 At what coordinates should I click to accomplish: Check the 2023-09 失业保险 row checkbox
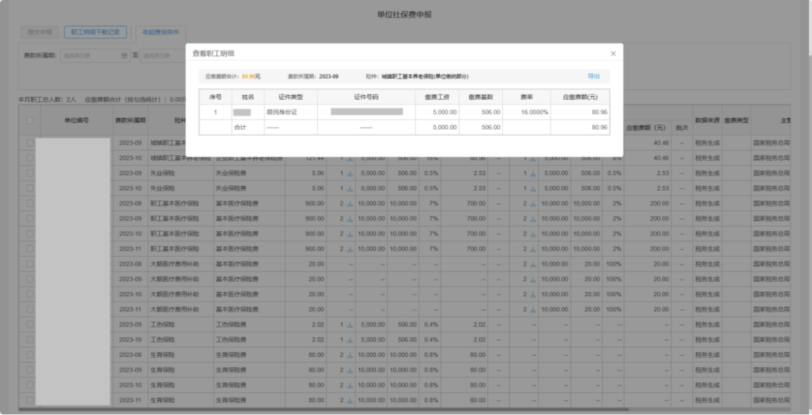tap(30, 173)
